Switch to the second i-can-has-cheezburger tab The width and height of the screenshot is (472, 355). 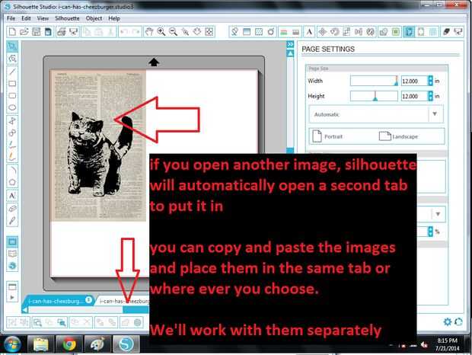[123, 301]
